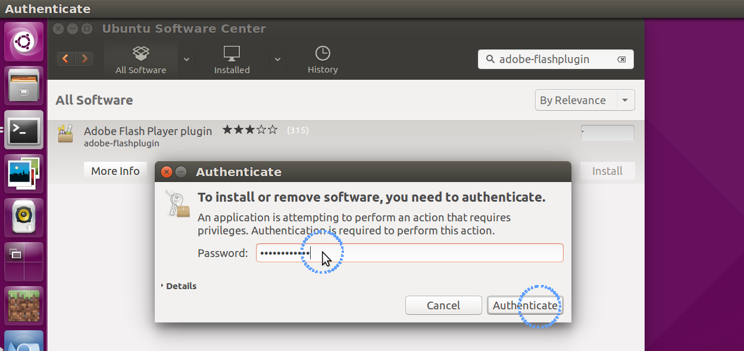
Task: Click the "Authenticate" top panel title
Action: 48,9
